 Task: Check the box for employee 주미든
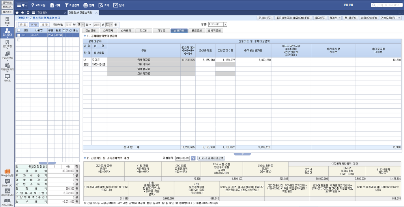tap(18, 35)
